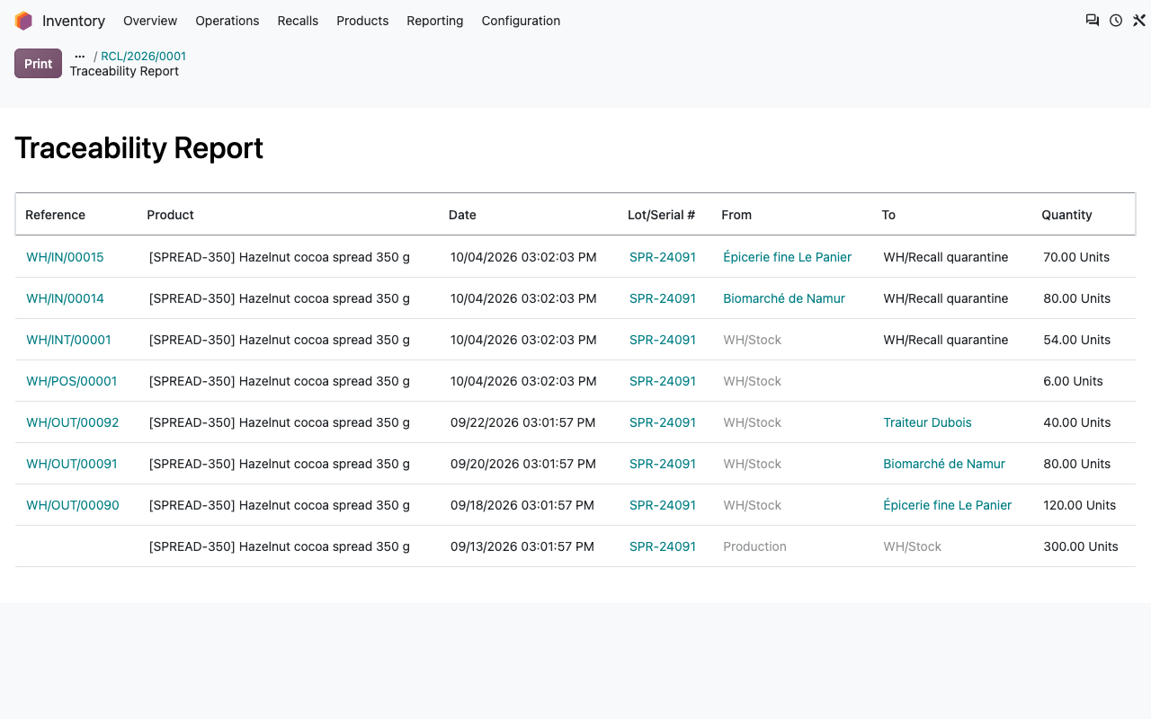Open Biomarché de Namur in WH/OUT/00091 row

[x=944, y=464]
